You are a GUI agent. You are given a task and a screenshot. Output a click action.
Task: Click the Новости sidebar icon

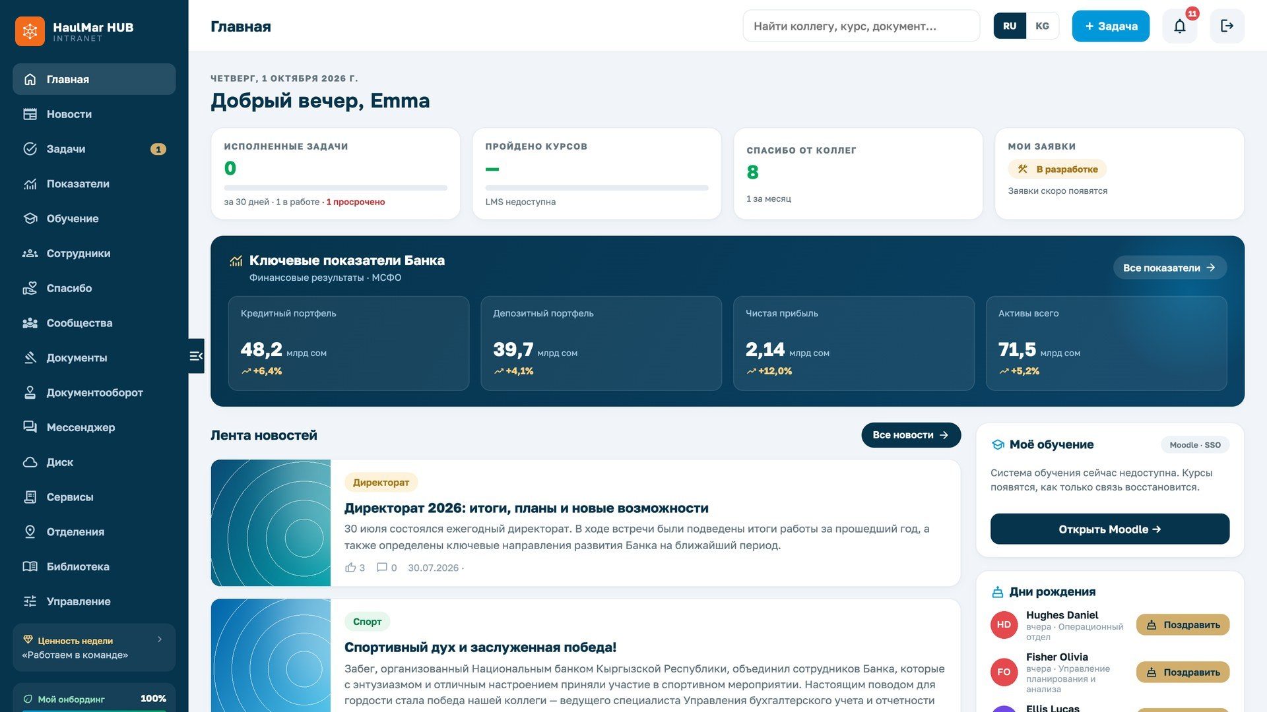[30, 114]
